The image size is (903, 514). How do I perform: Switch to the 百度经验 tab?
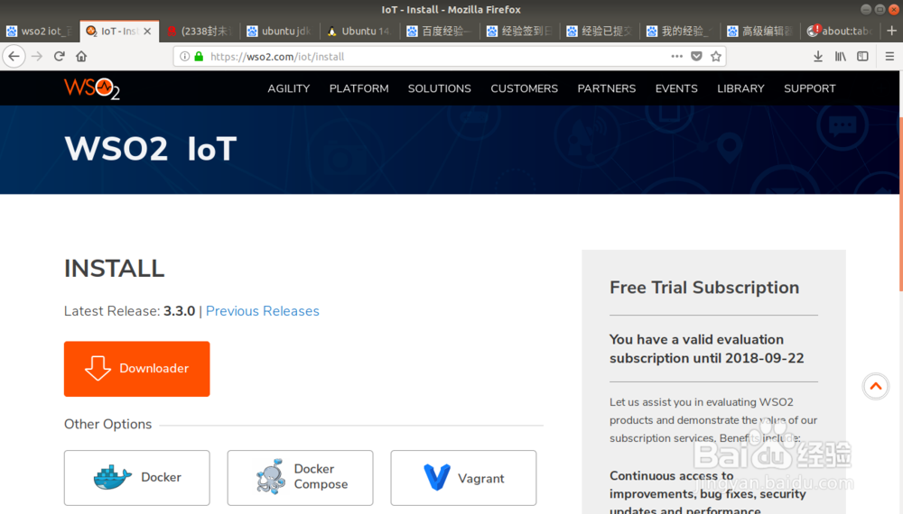440,31
